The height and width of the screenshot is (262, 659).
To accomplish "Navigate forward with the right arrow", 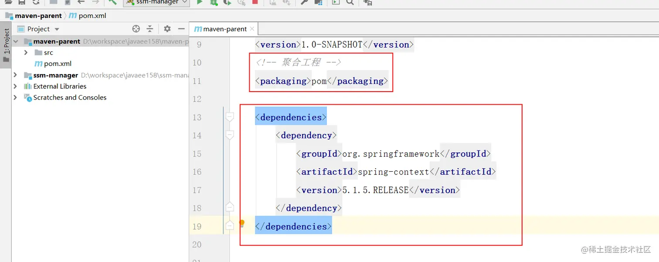I will click(x=95, y=2).
